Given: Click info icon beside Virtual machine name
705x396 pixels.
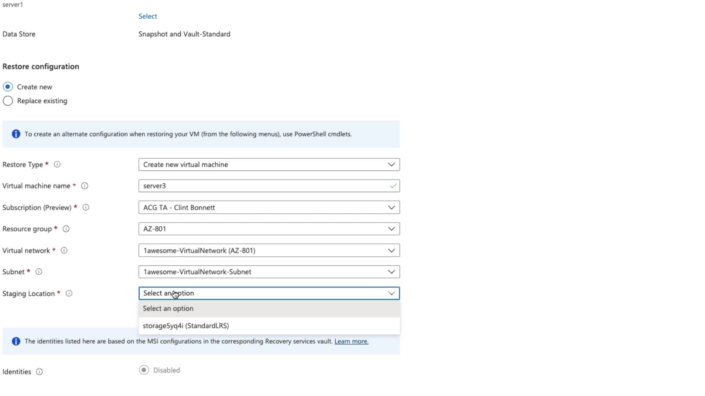Looking at the screenshot, I should (84, 186).
